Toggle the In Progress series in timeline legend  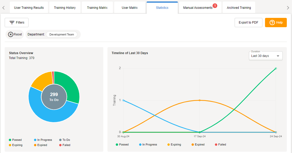148,144
